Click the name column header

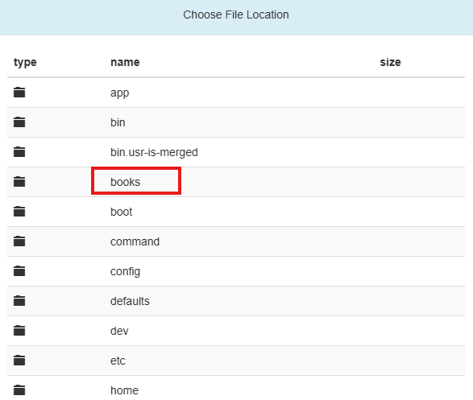click(x=125, y=62)
